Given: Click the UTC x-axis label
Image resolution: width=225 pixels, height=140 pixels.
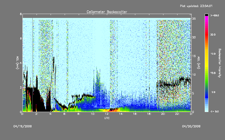Looking at the screenshot, I should coord(107,118).
